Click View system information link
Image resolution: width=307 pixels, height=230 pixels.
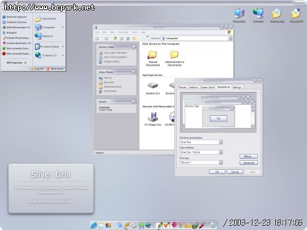[113, 53]
